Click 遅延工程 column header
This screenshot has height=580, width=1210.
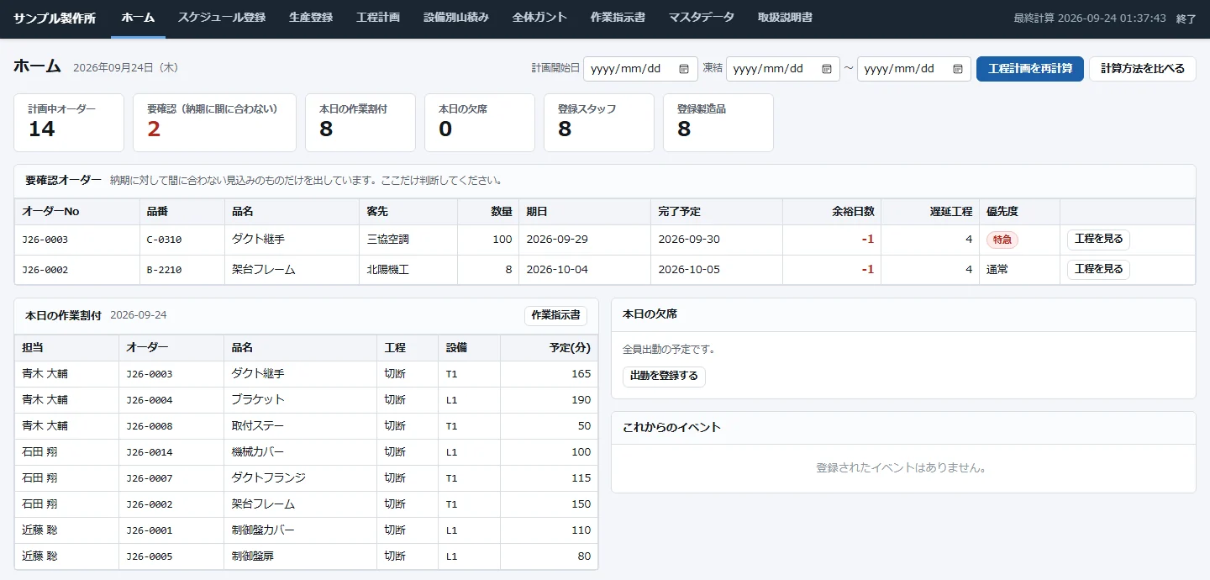tap(930, 212)
